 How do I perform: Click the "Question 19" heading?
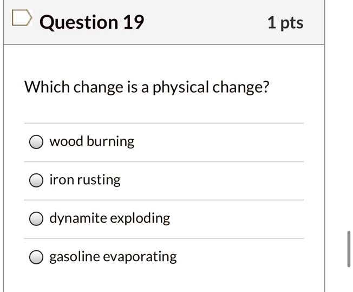coord(92,22)
